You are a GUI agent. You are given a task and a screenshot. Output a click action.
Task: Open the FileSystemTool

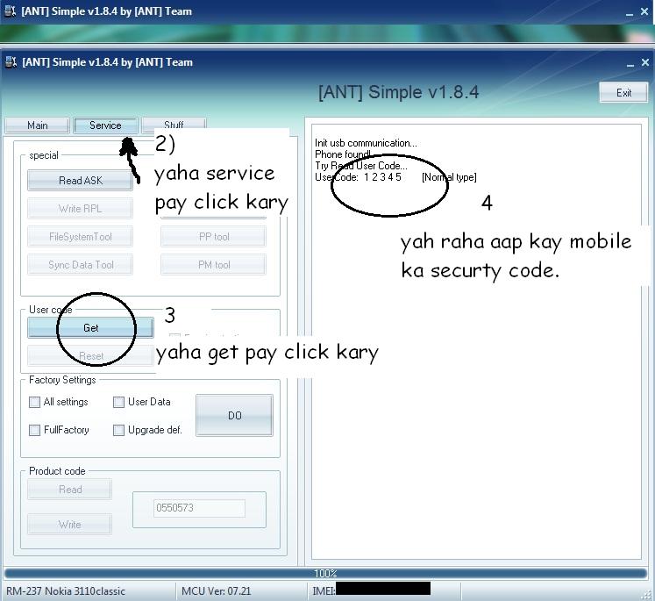tap(80, 237)
